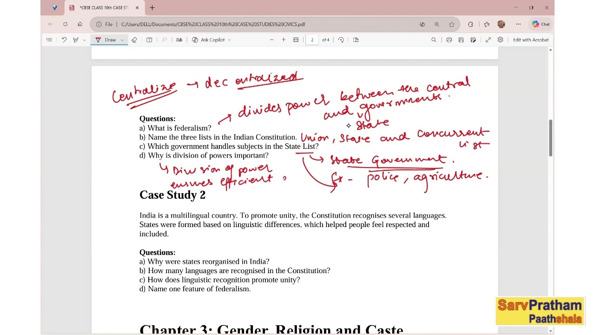Screen dimensions: 595x335
Task: Refresh the browser page
Action: coord(66,24)
